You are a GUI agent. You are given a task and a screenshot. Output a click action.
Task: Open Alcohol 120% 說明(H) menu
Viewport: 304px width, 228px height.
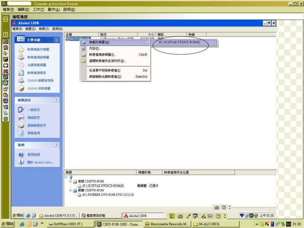click(57, 29)
